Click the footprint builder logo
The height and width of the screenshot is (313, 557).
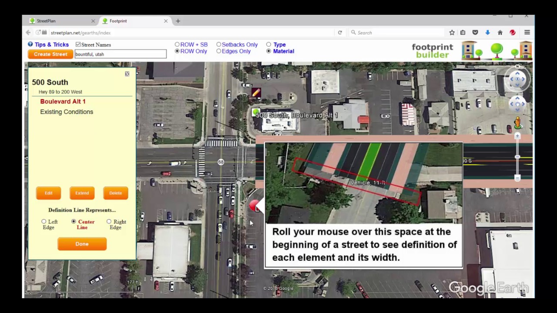point(433,50)
